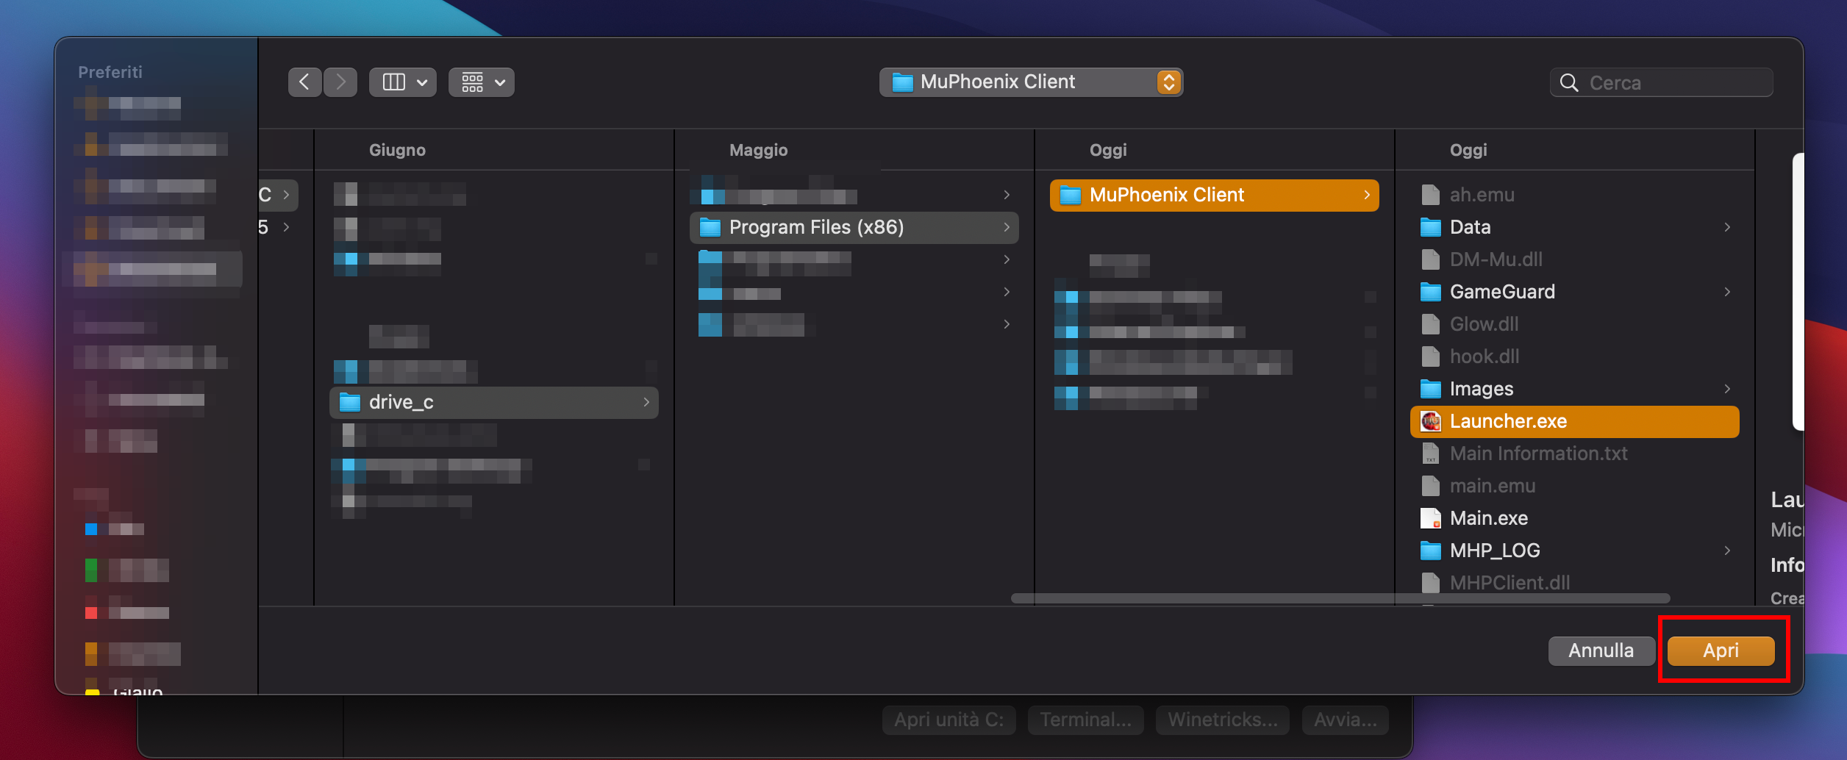Open the grouping grid icon menu
The height and width of the screenshot is (760, 1847).
(482, 82)
